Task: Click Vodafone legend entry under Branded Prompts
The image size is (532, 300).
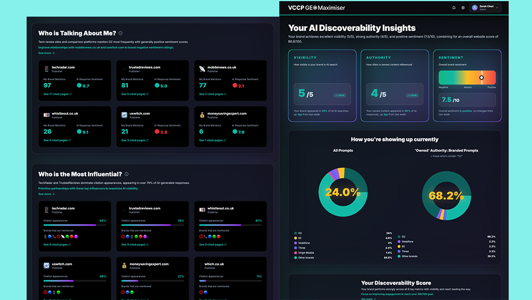Action: point(447,241)
